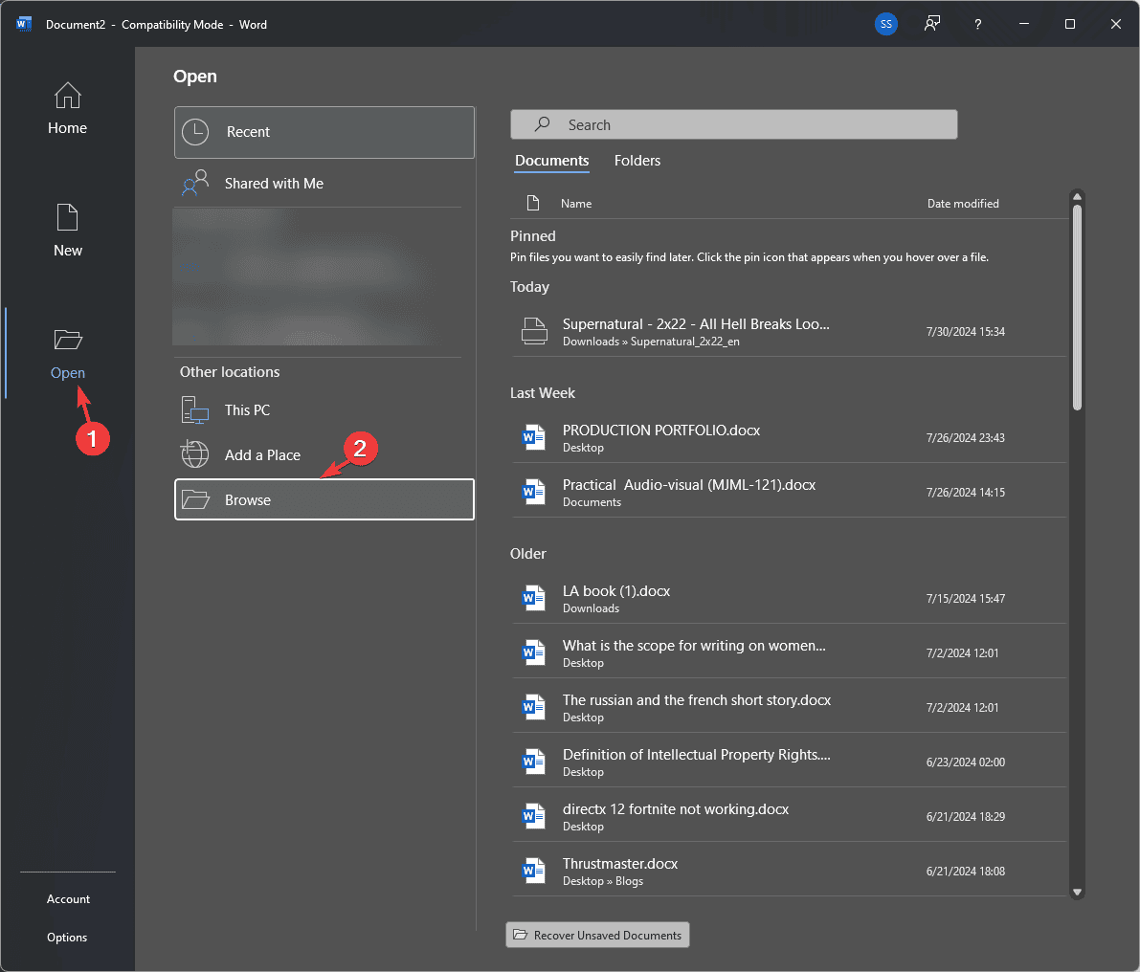Click the Recent clock icon
Image resolution: width=1140 pixels, height=972 pixels.
click(x=195, y=132)
